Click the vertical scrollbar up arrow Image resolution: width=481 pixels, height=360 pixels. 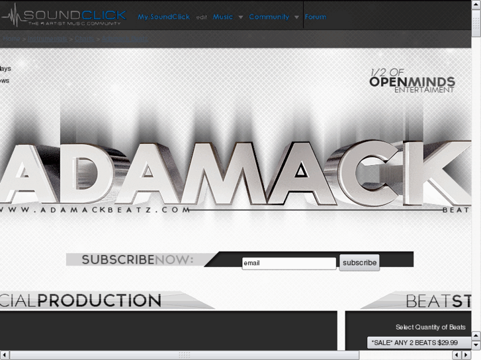(476, 5)
